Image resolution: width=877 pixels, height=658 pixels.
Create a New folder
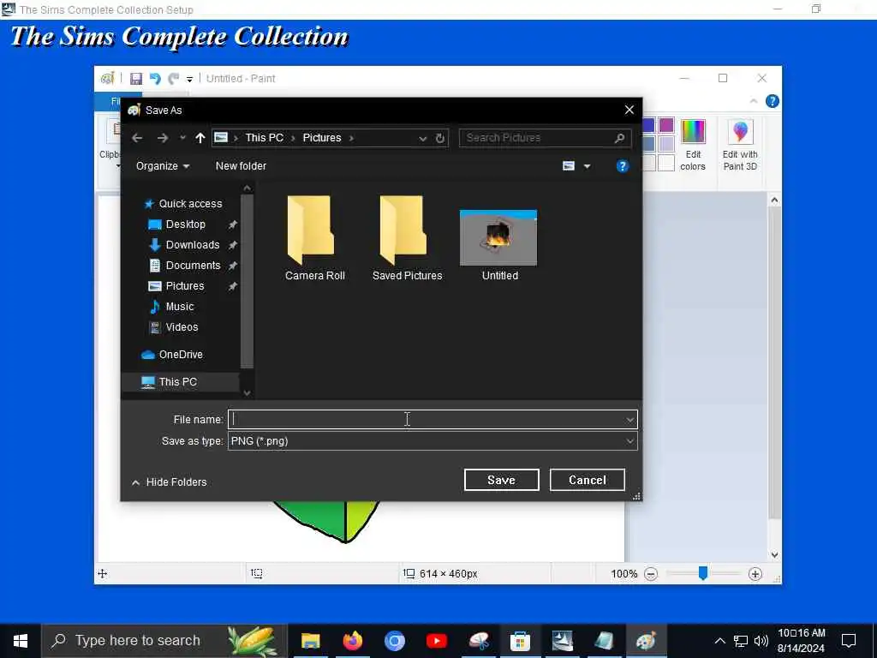coord(241,166)
